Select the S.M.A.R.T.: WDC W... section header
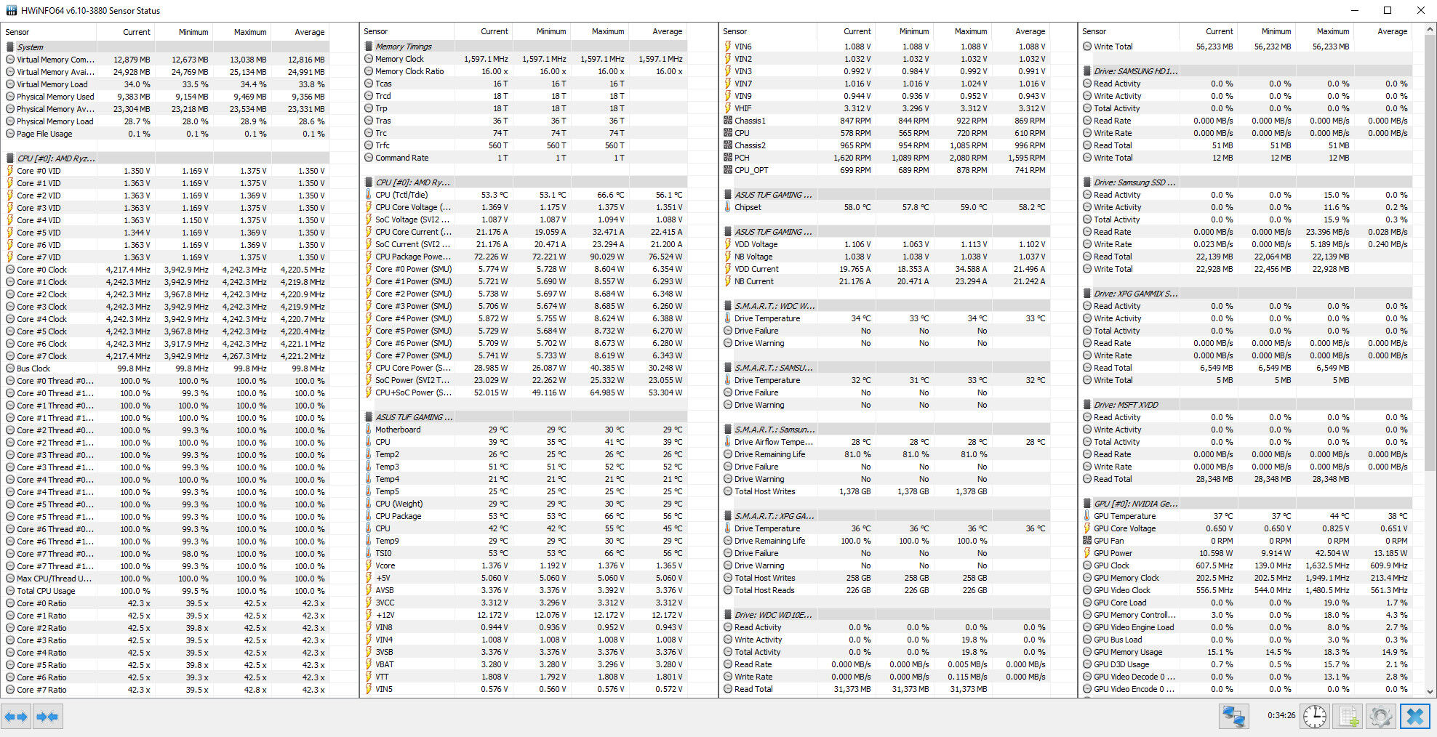The height and width of the screenshot is (737, 1437). [x=884, y=306]
